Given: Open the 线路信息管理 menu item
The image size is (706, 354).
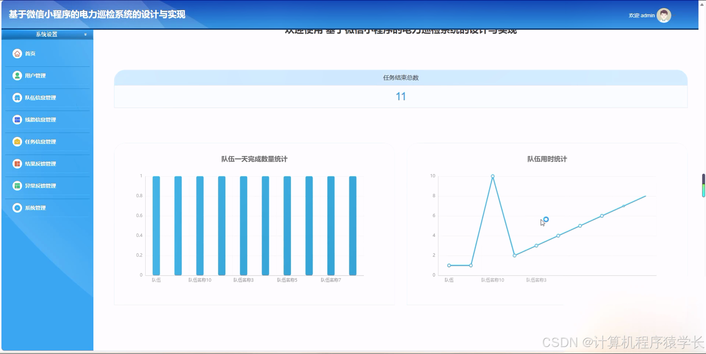Looking at the screenshot, I should [x=47, y=120].
